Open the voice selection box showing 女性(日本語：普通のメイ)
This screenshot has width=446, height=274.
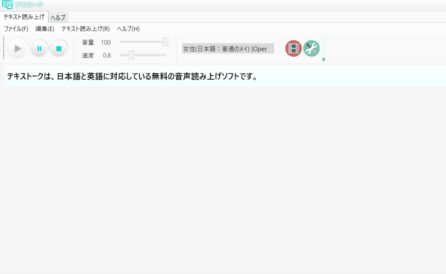[x=228, y=48]
